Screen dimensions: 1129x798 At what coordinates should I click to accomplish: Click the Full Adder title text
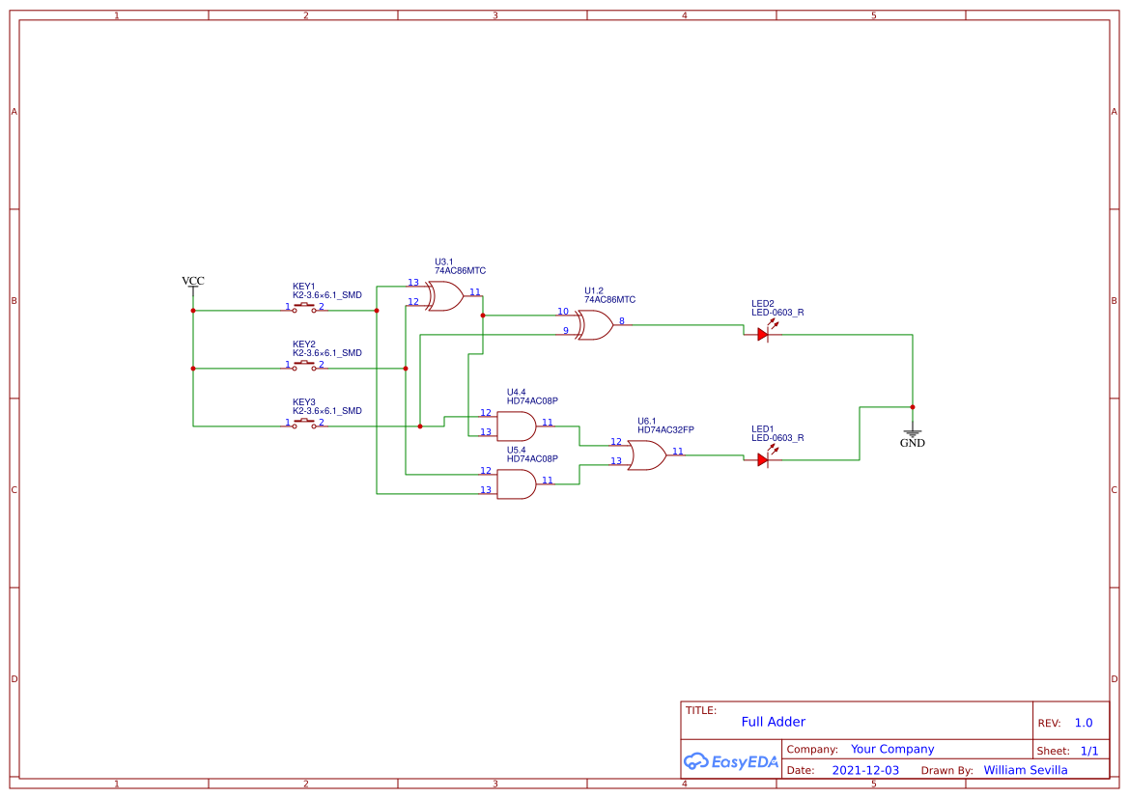tap(772, 722)
